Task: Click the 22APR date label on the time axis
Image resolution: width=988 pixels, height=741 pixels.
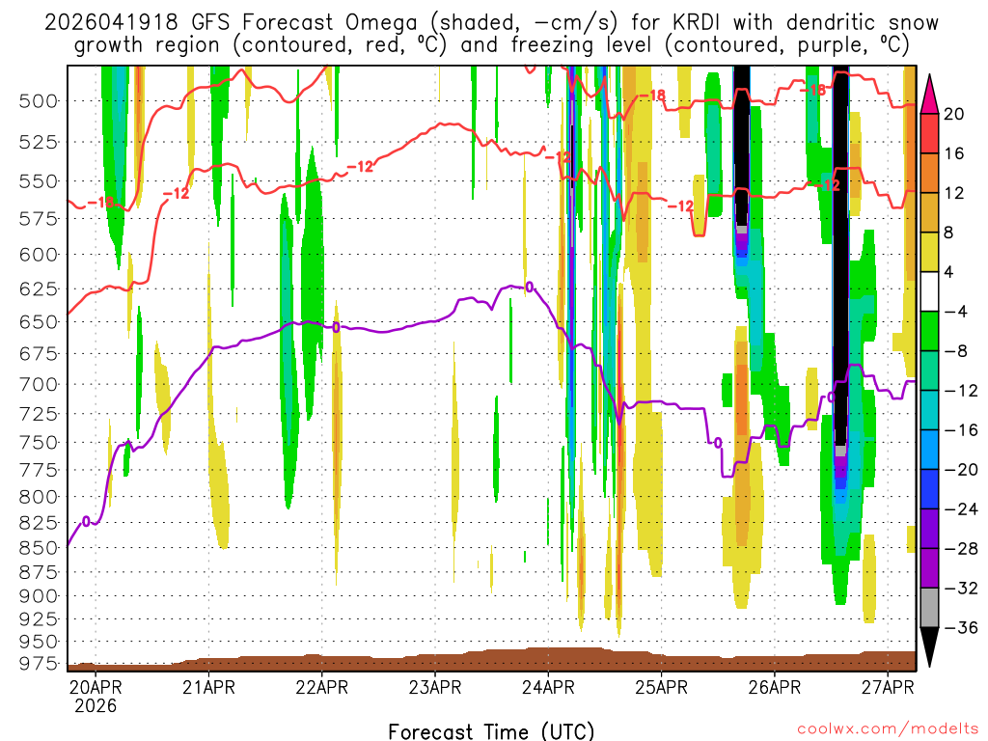Action: click(x=322, y=687)
